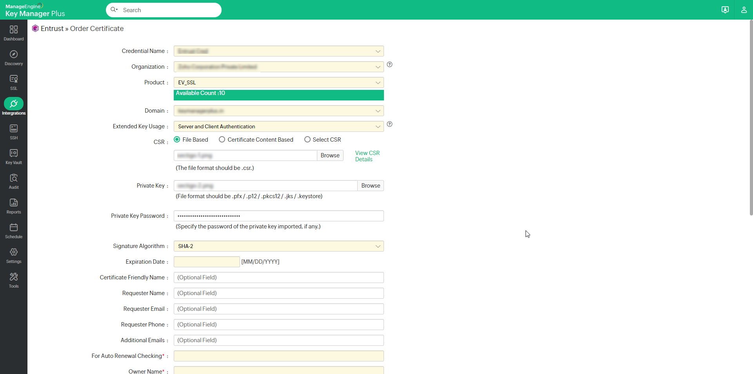
Task: Click the Owner Name field
Action: (x=279, y=370)
